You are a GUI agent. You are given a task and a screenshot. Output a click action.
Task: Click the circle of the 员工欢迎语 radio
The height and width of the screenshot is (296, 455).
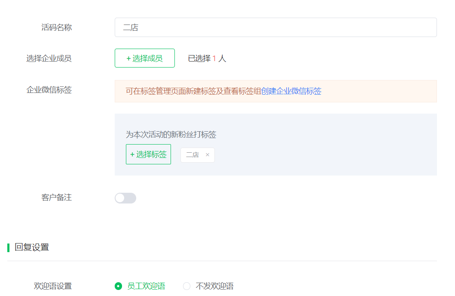point(118,286)
